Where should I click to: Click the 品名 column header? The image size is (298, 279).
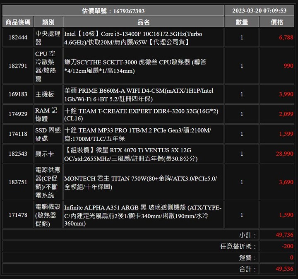pos(144,22)
